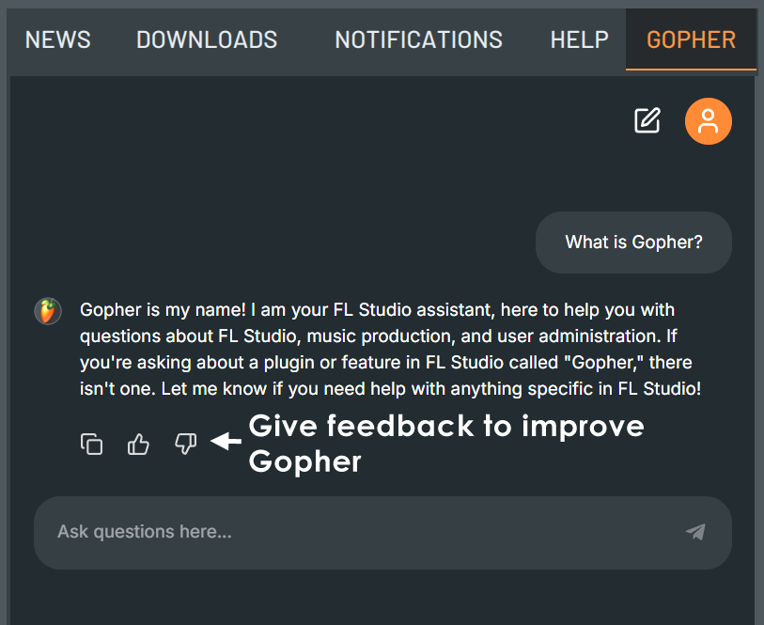Go to the HELP tab
Viewport: 764px width, 625px height.
pyautogui.click(x=579, y=40)
